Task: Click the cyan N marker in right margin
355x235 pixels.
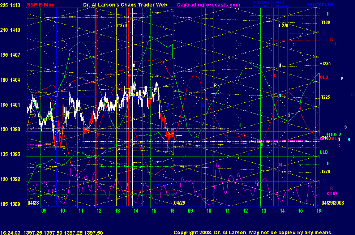Action: [x=349, y=140]
